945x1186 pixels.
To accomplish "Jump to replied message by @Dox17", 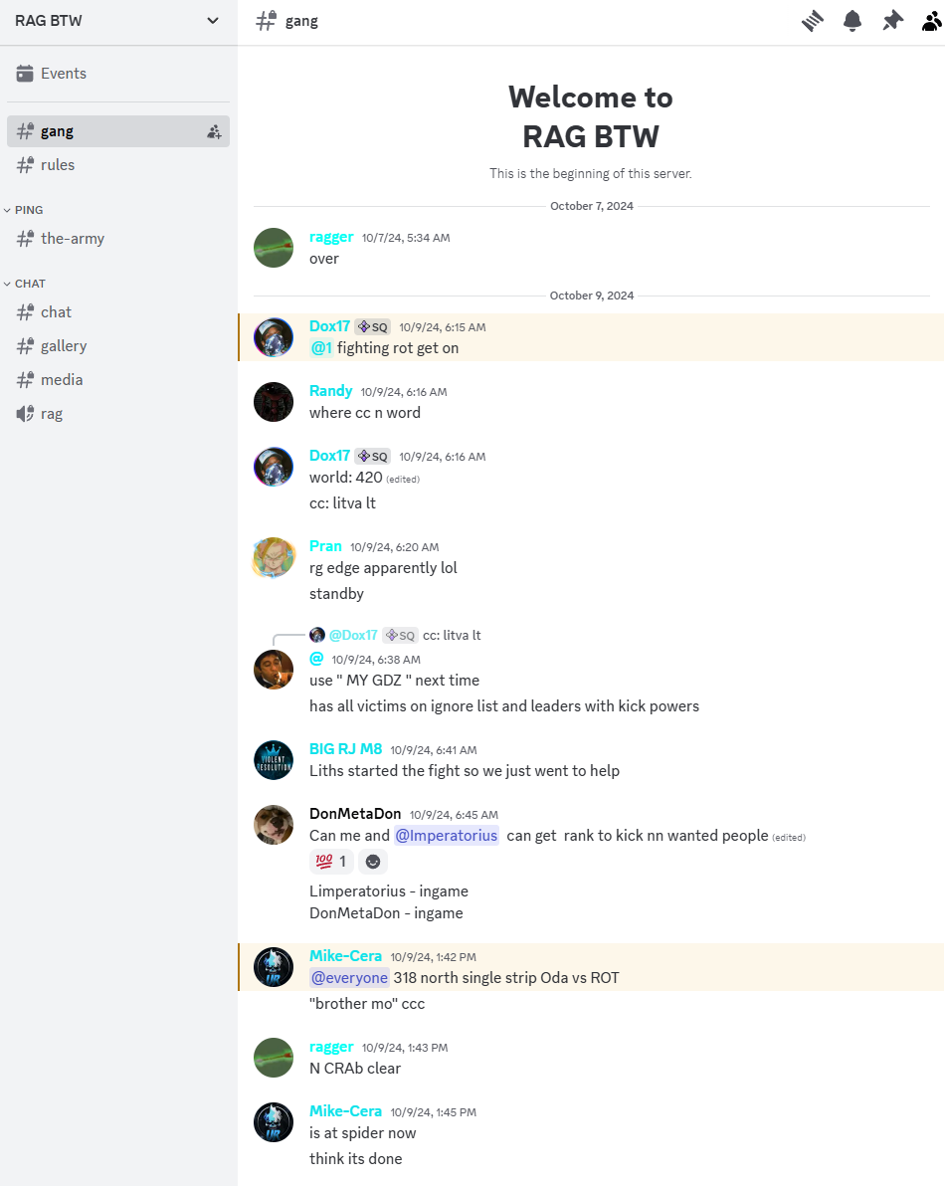I will click(x=452, y=636).
